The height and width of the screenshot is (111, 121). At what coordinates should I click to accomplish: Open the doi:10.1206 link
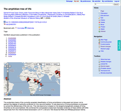(26, 22)
